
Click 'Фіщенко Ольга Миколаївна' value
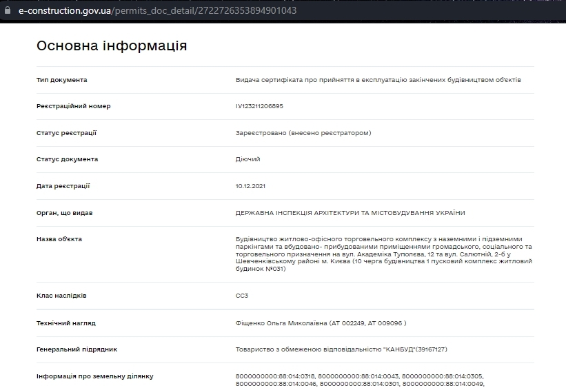click(x=321, y=323)
